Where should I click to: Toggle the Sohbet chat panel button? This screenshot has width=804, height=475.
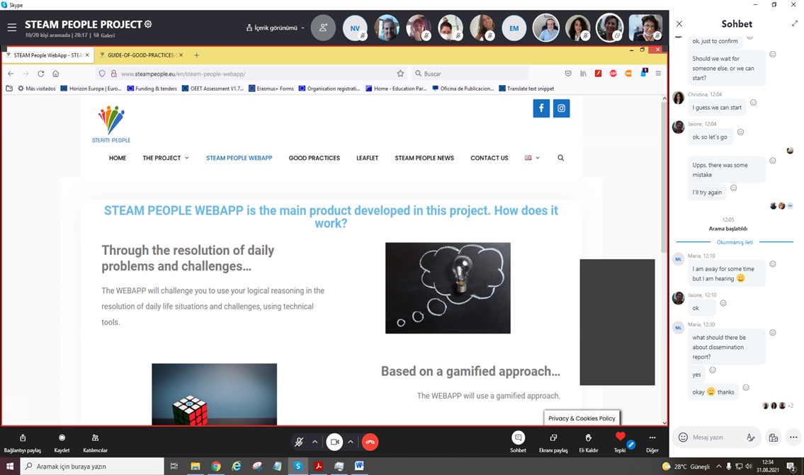(x=518, y=438)
